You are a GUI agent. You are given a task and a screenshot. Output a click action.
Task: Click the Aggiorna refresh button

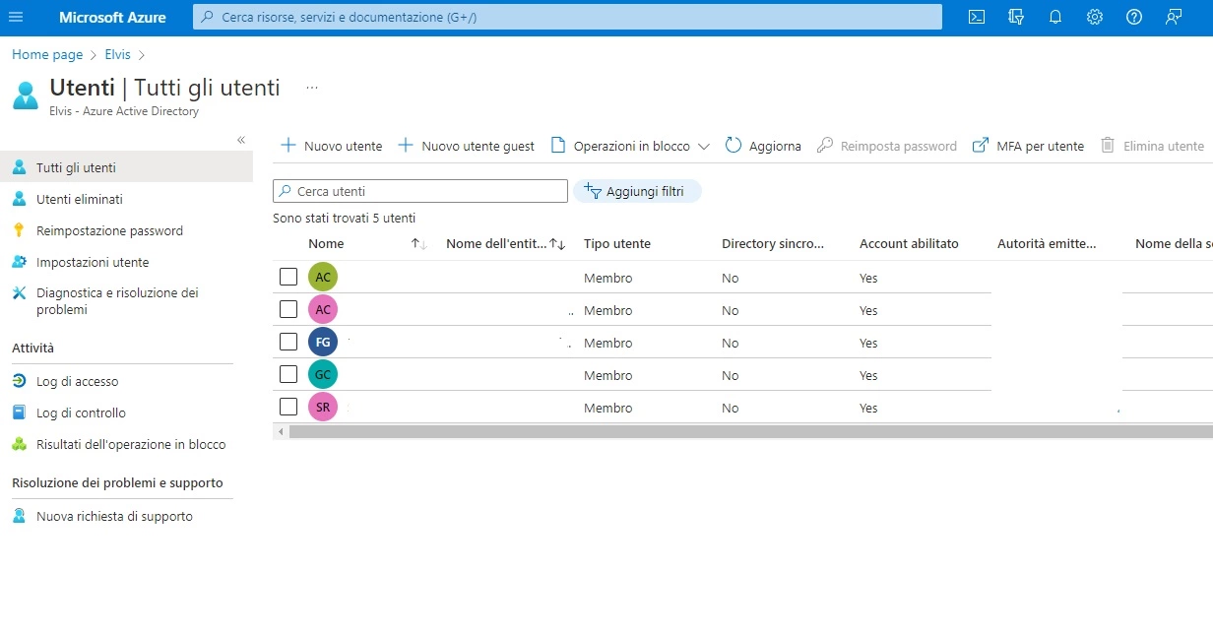763,146
